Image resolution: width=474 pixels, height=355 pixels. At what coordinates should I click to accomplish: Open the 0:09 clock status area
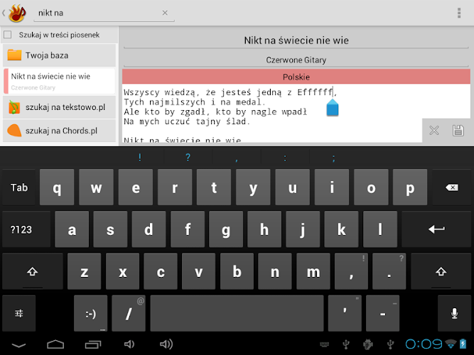[x=424, y=344]
